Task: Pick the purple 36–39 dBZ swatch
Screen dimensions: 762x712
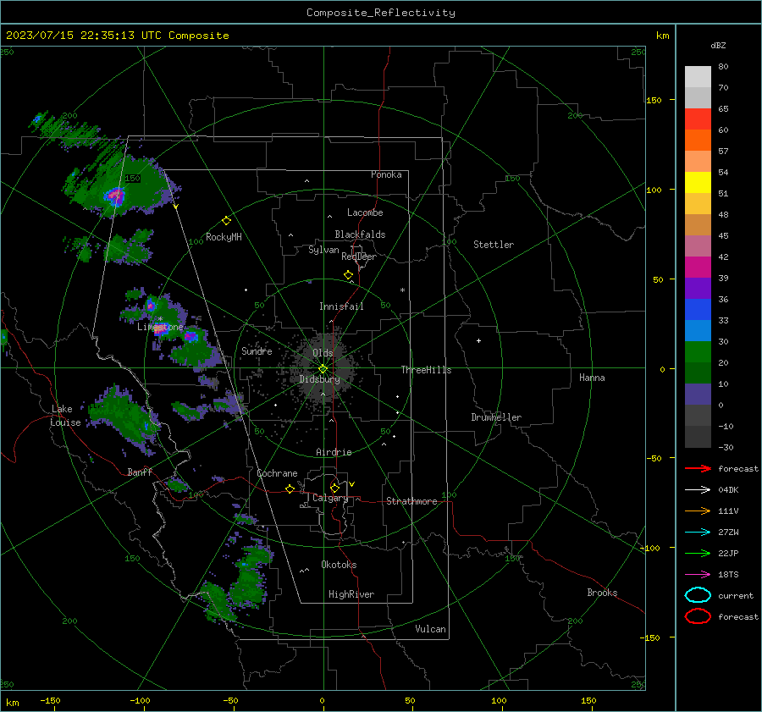Action: click(x=698, y=289)
